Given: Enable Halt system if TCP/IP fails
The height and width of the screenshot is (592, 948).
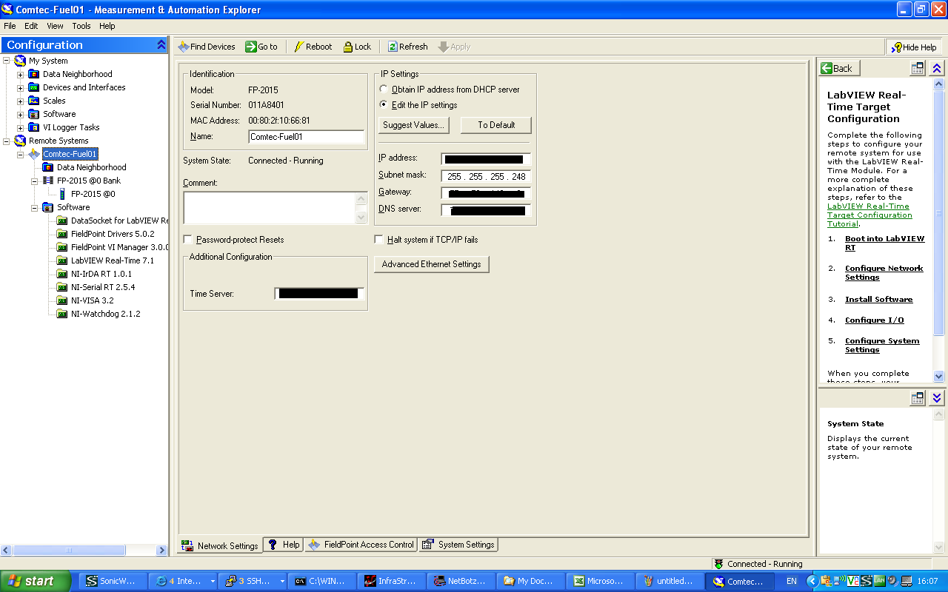Looking at the screenshot, I should 378,240.
